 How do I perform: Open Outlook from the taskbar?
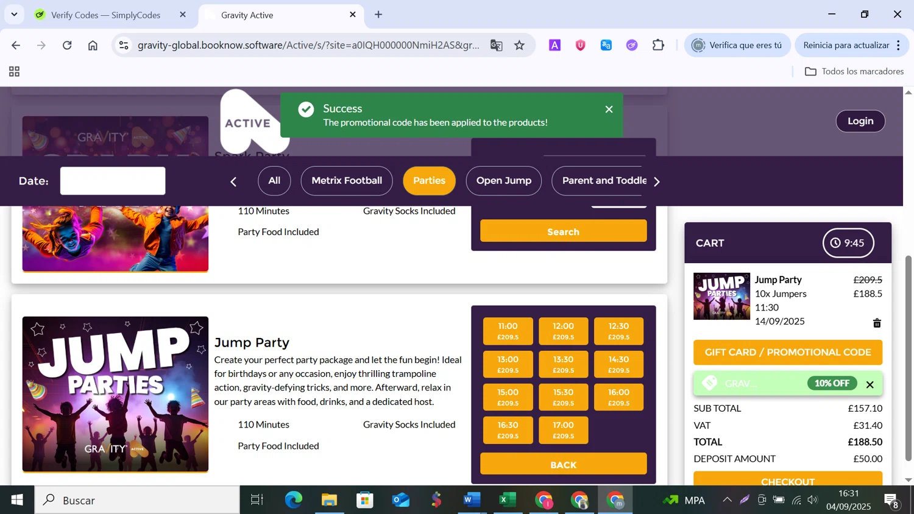click(x=400, y=500)
